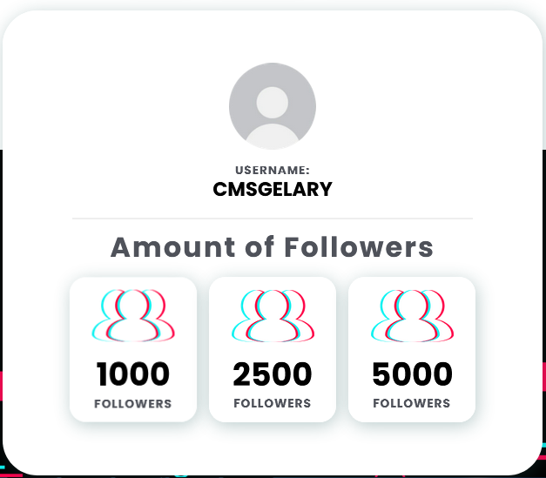The image size is (546, 478).
Task: Click the people icon above 2500
Action: [x=273, y=315]
